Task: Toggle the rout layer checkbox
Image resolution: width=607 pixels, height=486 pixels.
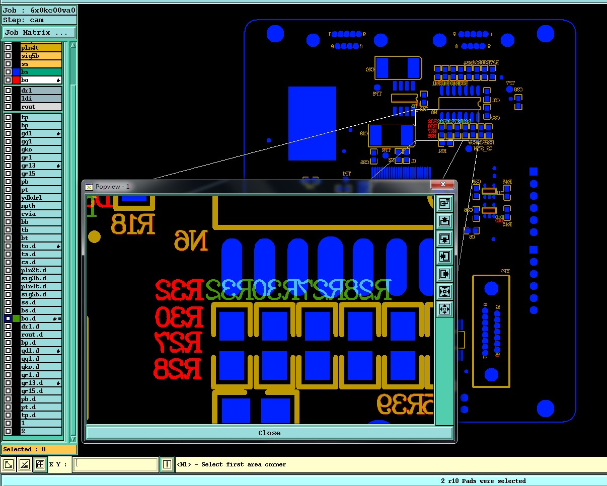Action: click(x=8, y=107)
